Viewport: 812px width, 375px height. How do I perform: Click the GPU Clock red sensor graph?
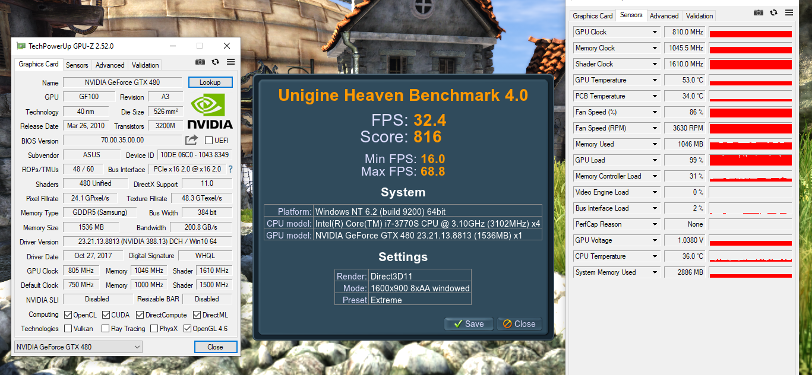pyautogui.click(x=750, y=32)
